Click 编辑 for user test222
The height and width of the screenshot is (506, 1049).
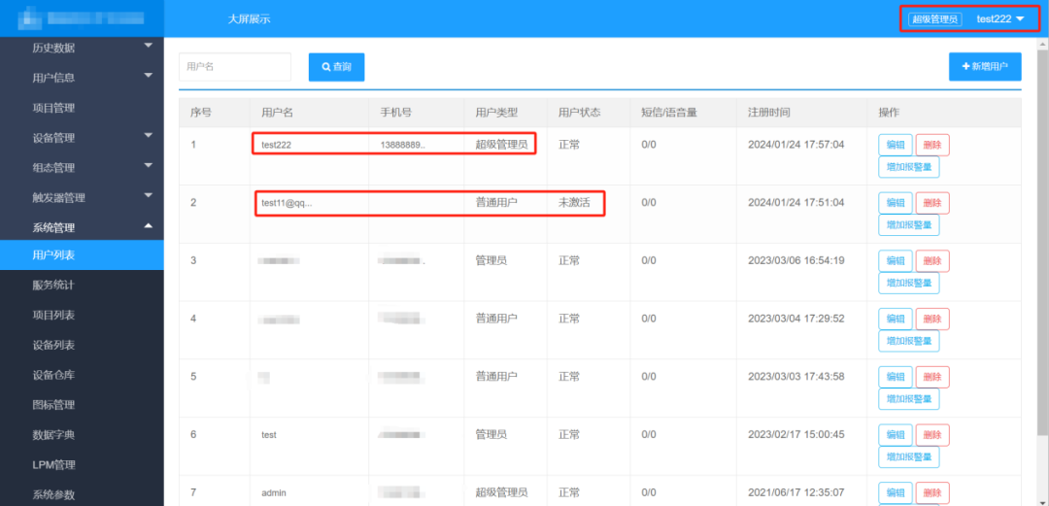coord(896,146)
